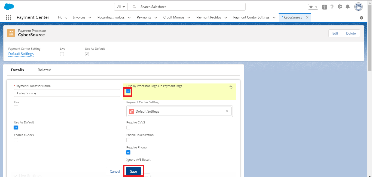Uncheck Display Processor Logo On Payment Page
Screen dimensions: 372x177
click(x=128, y=91)
